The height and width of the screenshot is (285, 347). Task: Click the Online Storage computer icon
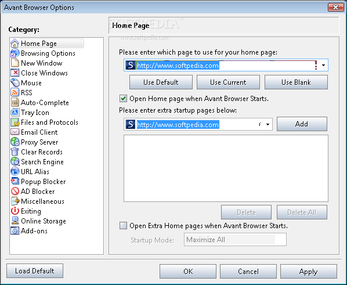pos(15,221)
